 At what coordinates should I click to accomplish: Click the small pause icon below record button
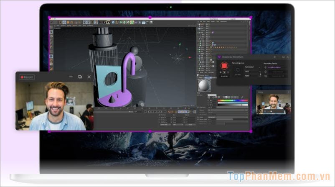pyautogui.click(x=221, y=72)
